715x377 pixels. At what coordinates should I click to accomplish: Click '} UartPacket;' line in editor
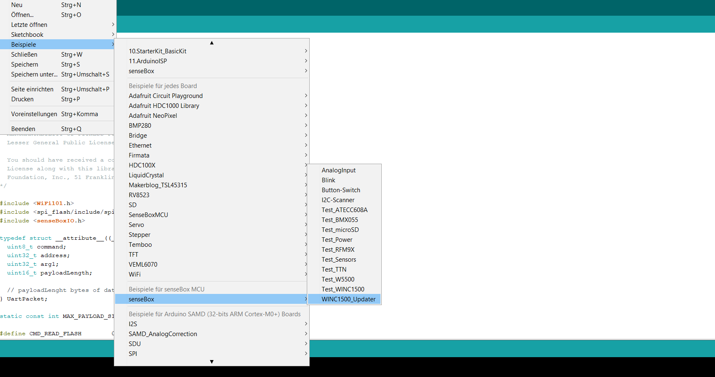click(24, 299)
